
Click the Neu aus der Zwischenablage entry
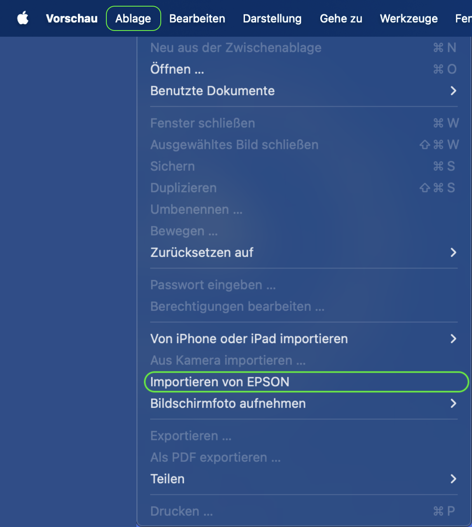pyautogui.click(x=236, y=48)
